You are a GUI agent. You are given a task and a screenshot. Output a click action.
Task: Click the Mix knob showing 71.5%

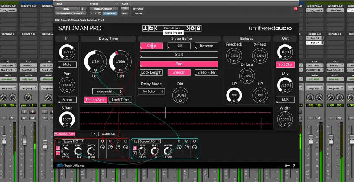click(x=285, y=85)
